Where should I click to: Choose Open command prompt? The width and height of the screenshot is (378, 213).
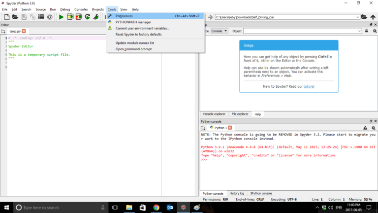[x=156, y=49]
